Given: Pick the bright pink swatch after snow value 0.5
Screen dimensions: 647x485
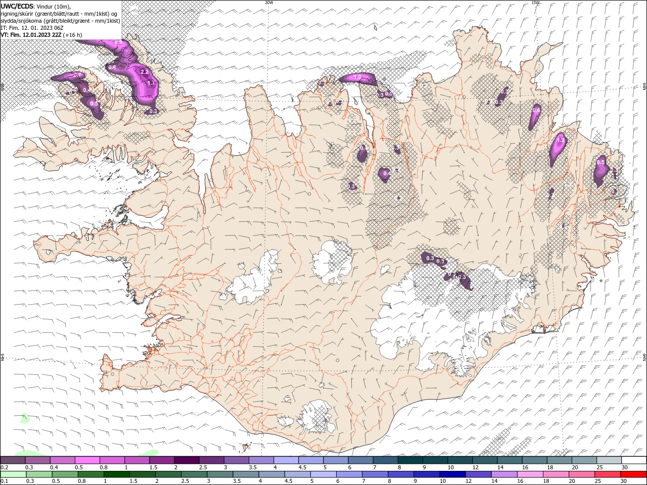Looking at the screenshot, I should coord(87,460).
